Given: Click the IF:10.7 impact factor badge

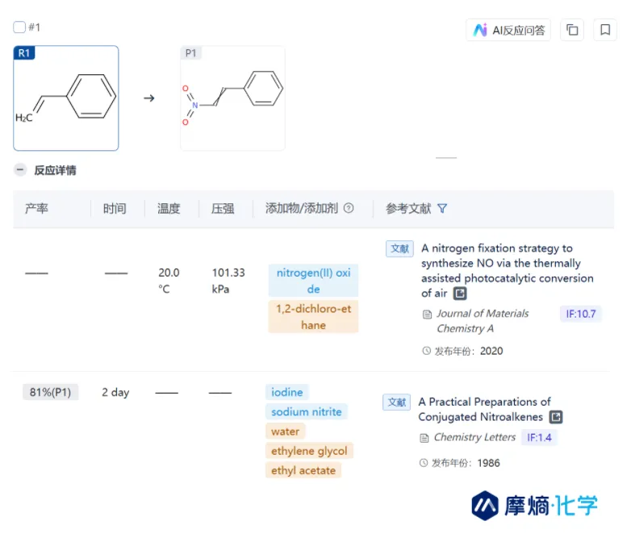Looking at the screenshot, I should tap(580, 314).
